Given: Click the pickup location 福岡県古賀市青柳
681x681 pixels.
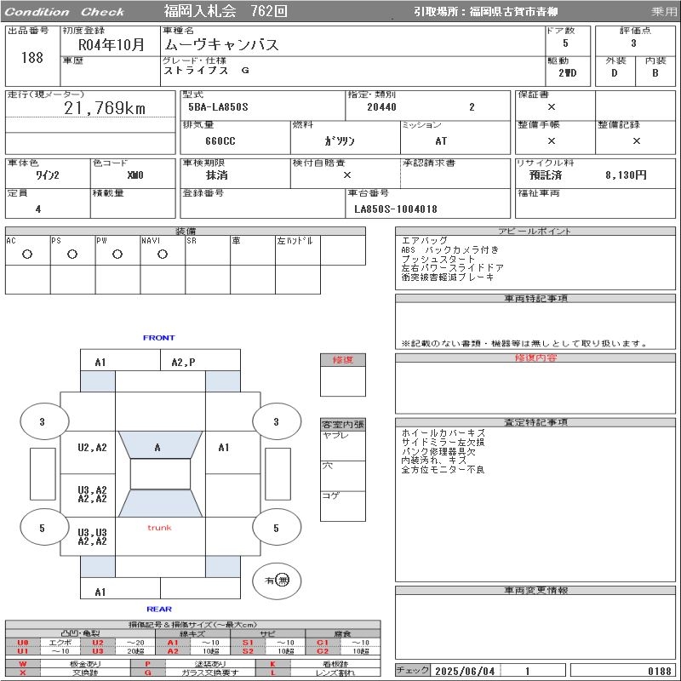Looking at the screenshot, I should click(x=514, y=12).
